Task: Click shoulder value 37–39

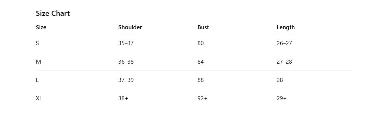Action: coord(126,80)
